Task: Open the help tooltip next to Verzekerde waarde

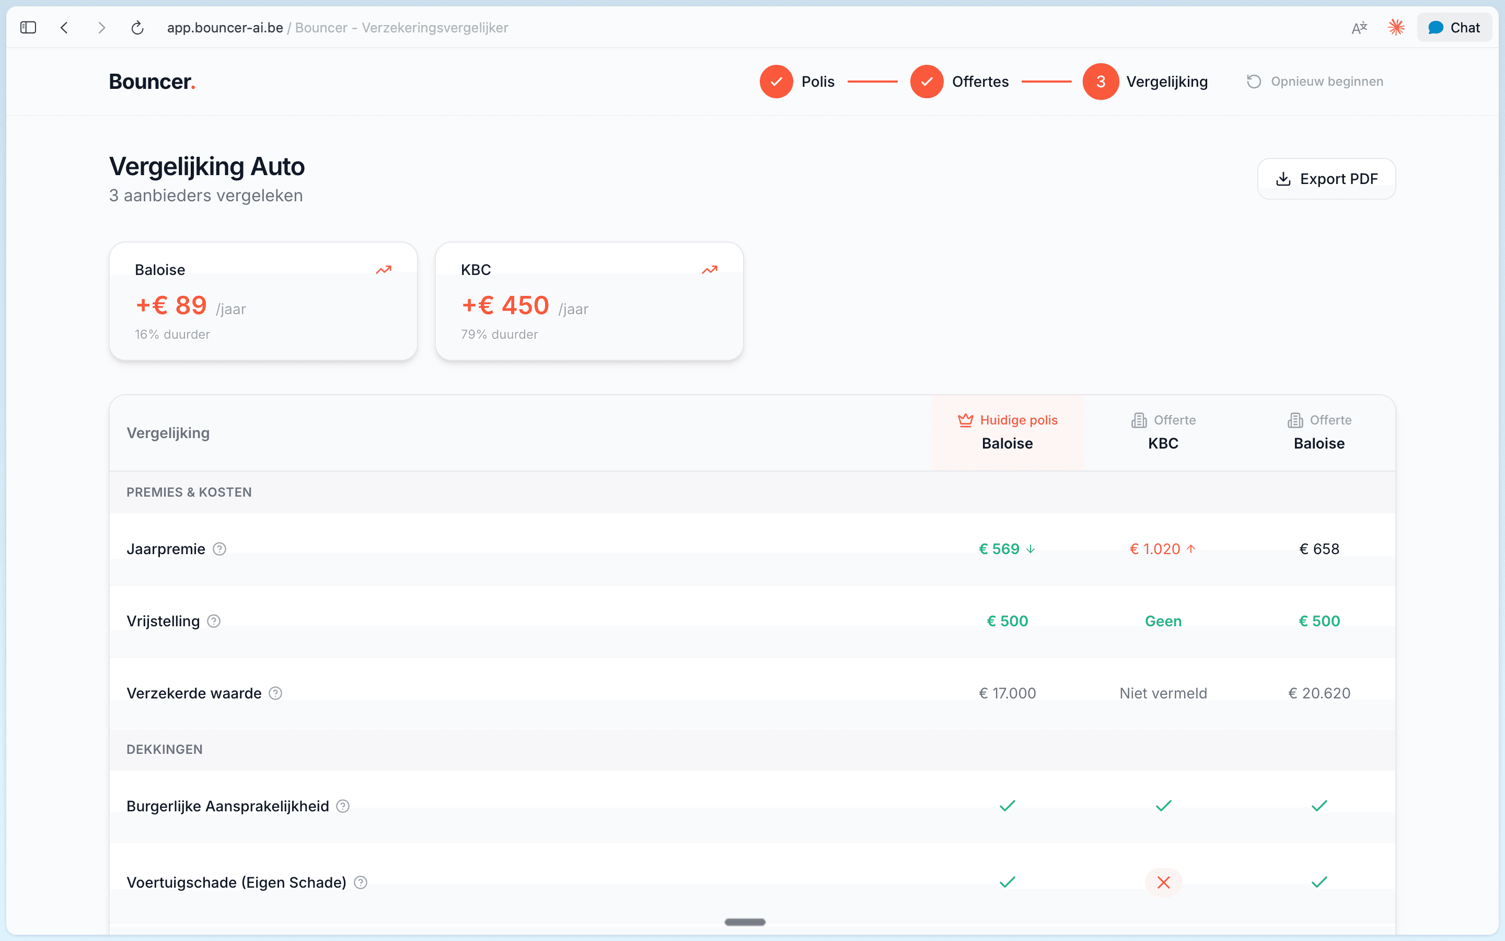Action: point(275,693)
